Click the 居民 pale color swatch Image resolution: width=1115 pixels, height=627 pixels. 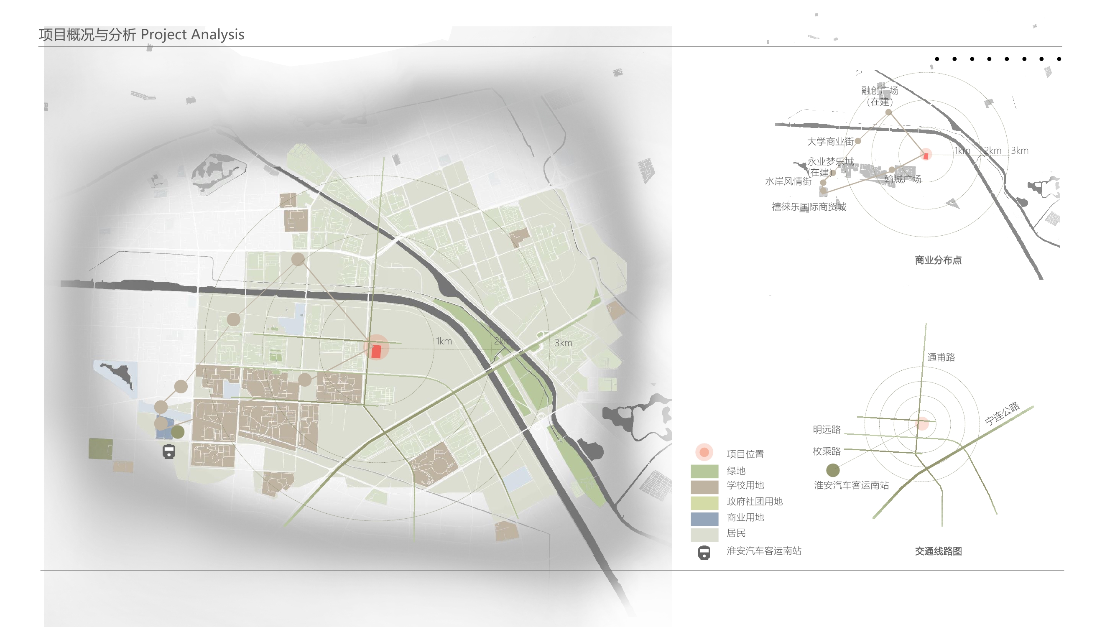pos(704,535)
